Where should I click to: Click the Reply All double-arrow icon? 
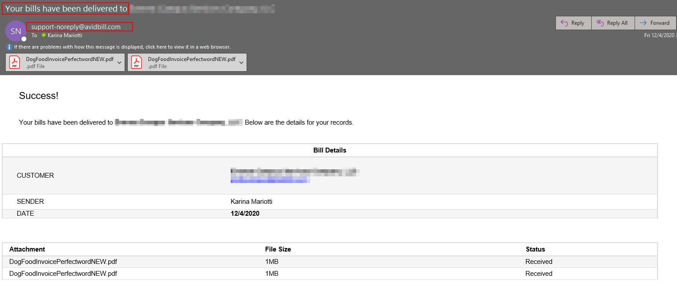[x=600, y=23]
